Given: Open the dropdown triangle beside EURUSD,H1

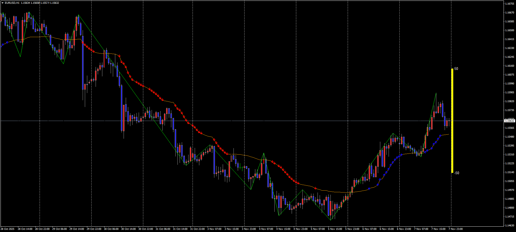Looking at the screenshot, I should (x=2, y=3).
